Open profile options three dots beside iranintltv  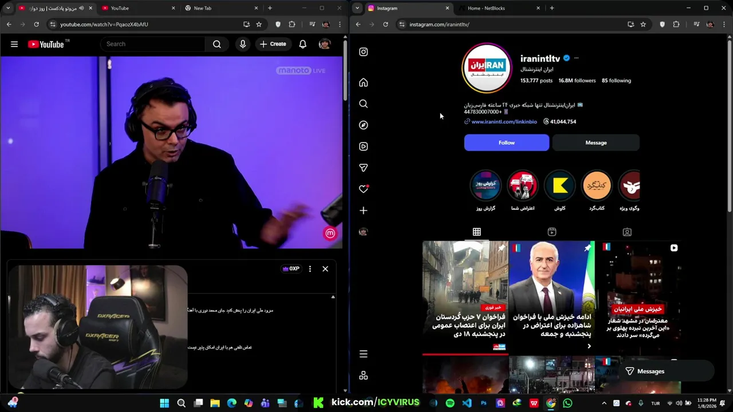point(576,58)
